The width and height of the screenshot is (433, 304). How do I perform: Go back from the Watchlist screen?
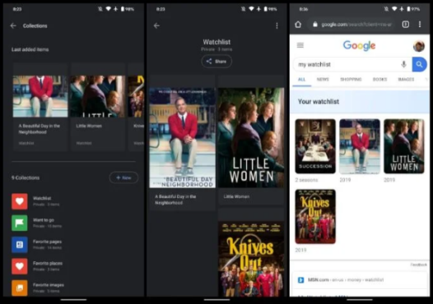coord(156,25)
